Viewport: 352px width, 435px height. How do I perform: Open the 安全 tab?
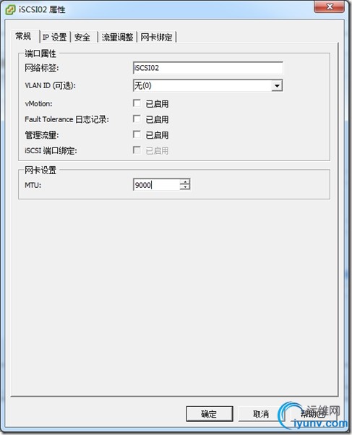click(82, 37)
